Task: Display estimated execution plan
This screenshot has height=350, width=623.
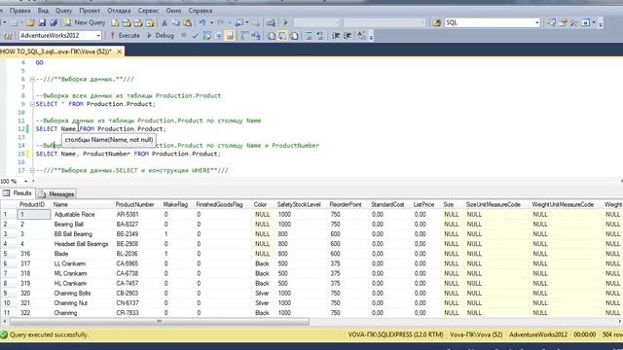Action: [206, 36]
